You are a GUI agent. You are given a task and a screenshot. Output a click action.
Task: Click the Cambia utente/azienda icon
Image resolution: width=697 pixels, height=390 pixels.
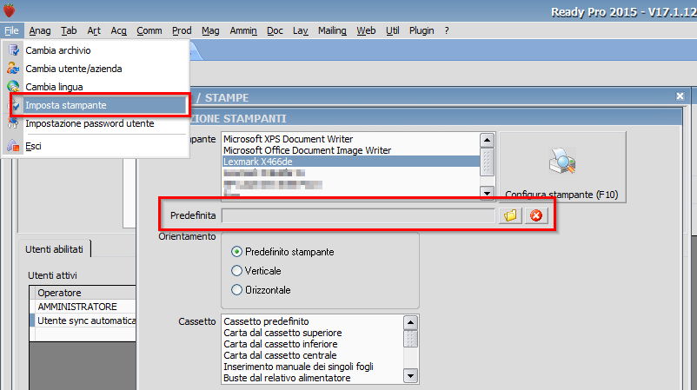click(x=13, y=69)
